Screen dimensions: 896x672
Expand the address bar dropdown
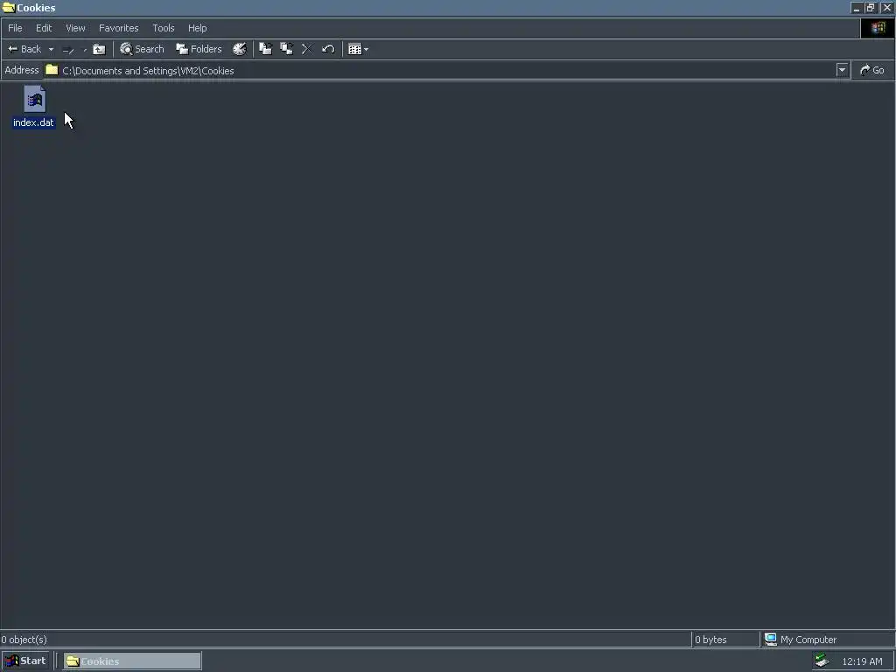[842, 70]
